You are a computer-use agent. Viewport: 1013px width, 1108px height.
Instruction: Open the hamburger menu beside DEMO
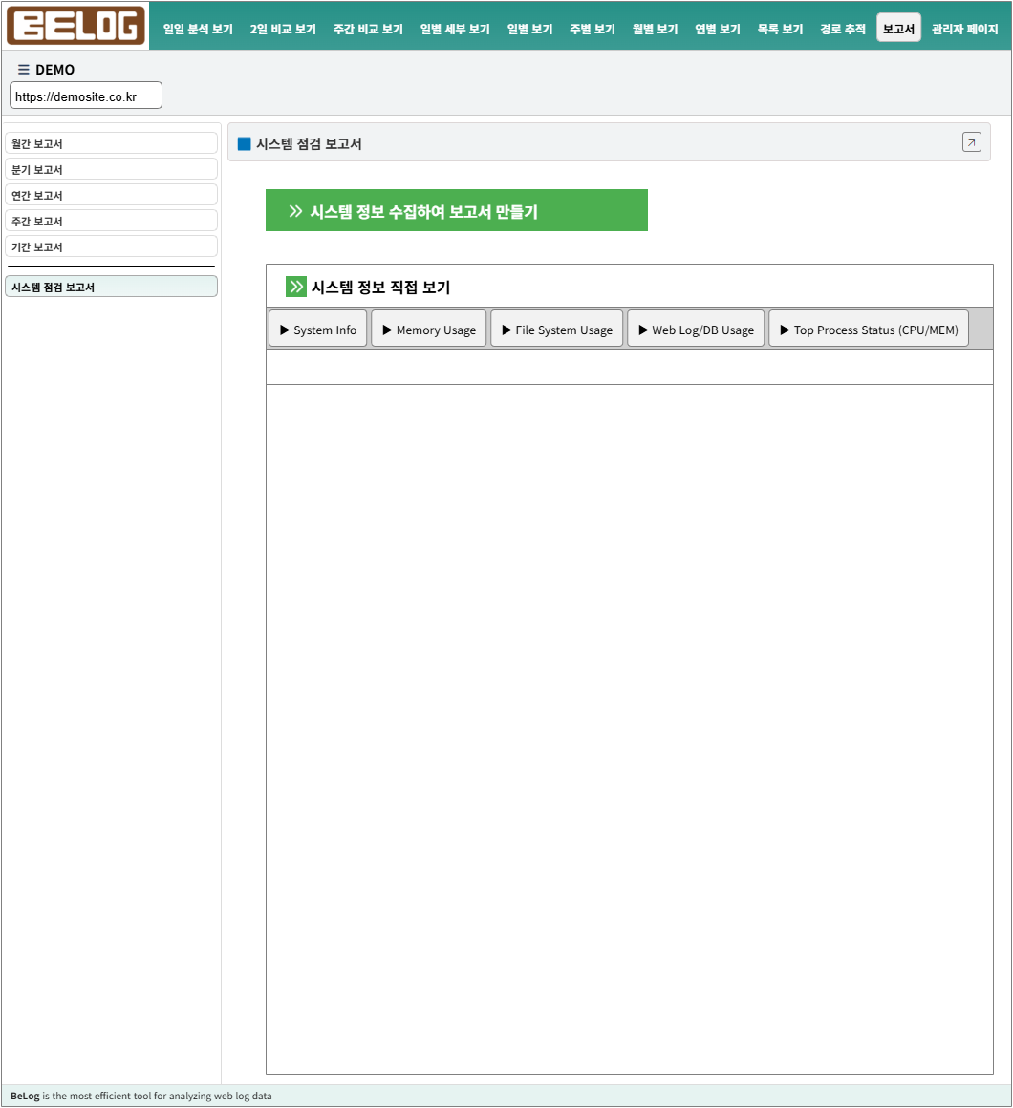23,69
